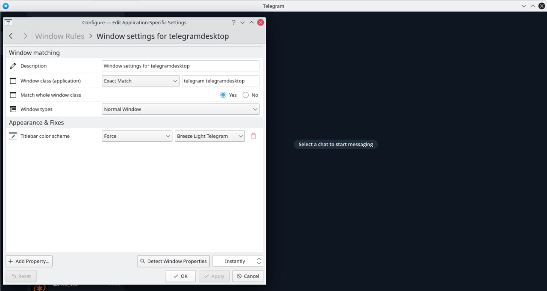Focus the Description text field
This screenshot has width=547, height=291.
point(180,66)
